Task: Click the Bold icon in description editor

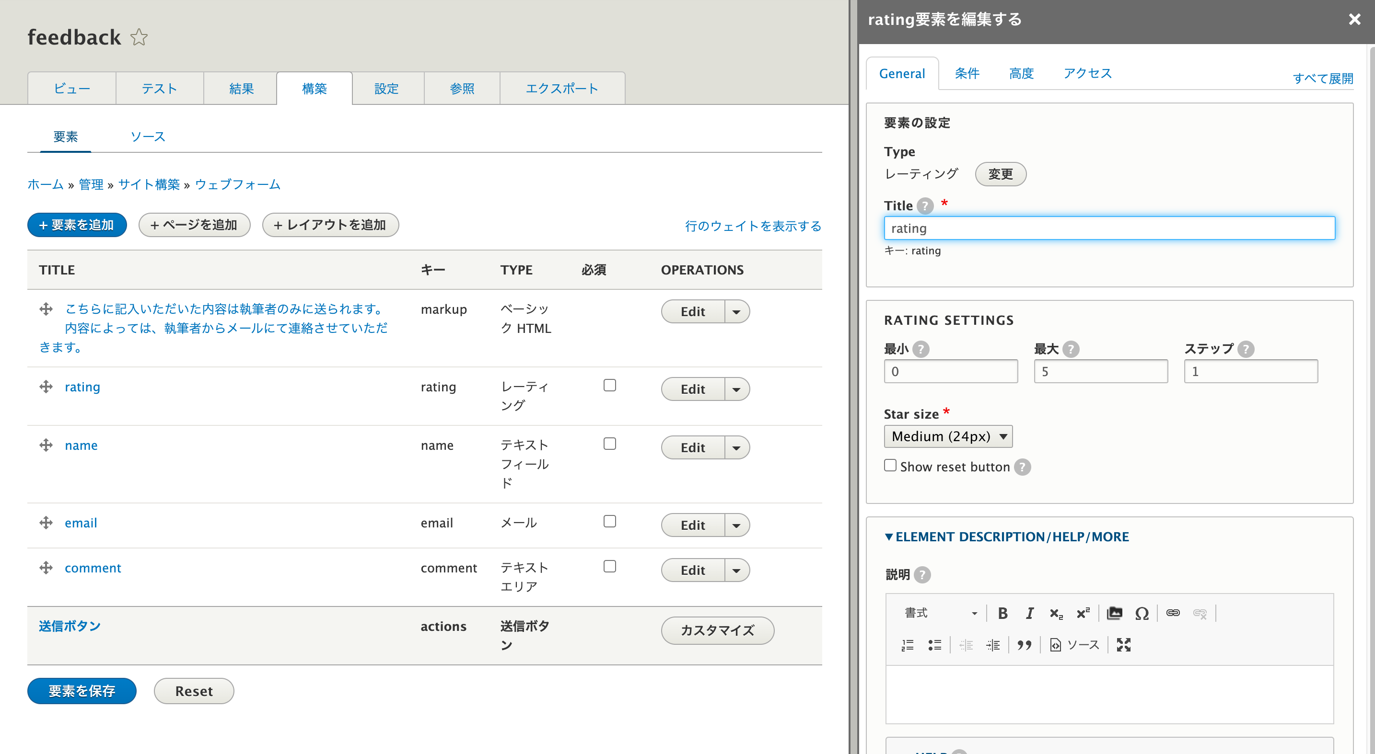Action: (x=1002, y=613)
